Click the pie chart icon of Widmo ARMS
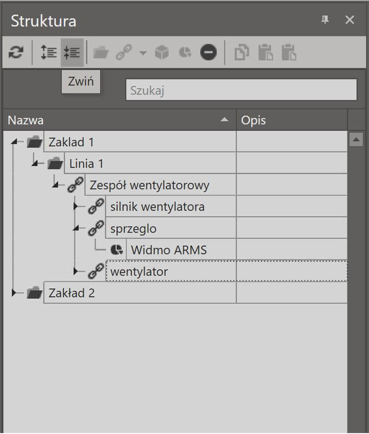369x434 pixels. pyautogui.click(x=116, y=250)
